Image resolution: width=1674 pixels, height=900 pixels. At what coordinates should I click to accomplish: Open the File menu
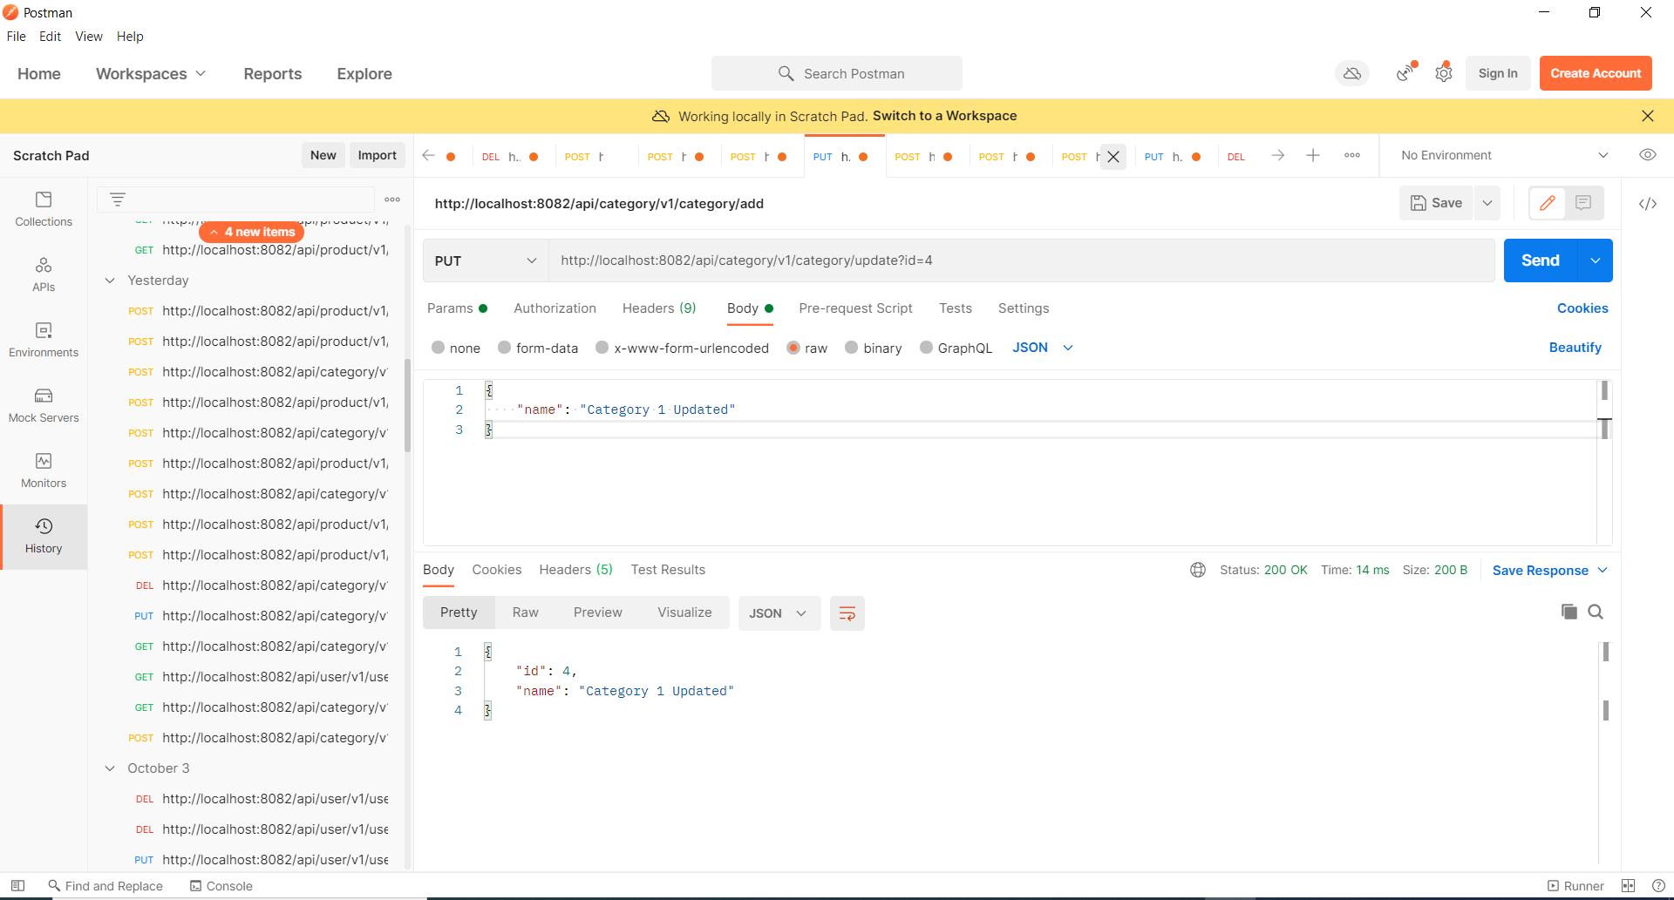coord(16,37)
